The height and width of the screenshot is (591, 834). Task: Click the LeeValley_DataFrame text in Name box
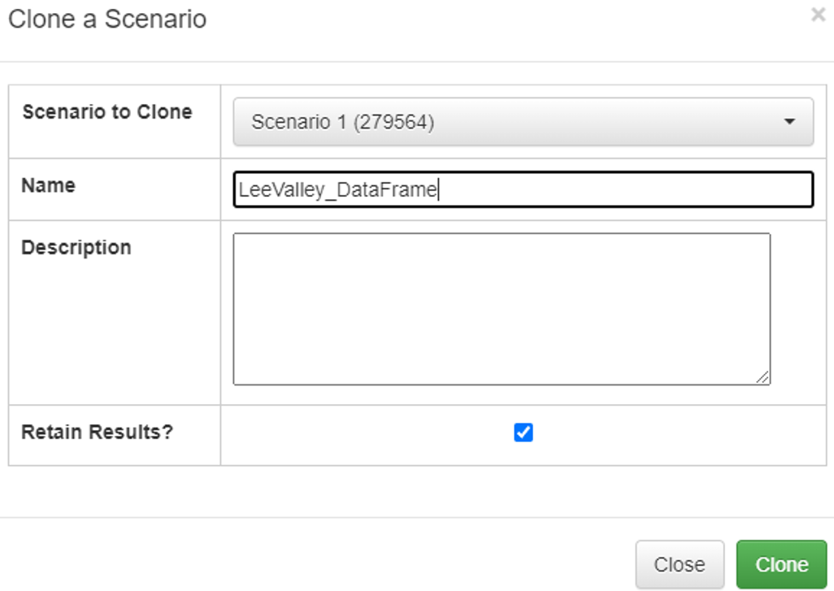pos(337,190)
